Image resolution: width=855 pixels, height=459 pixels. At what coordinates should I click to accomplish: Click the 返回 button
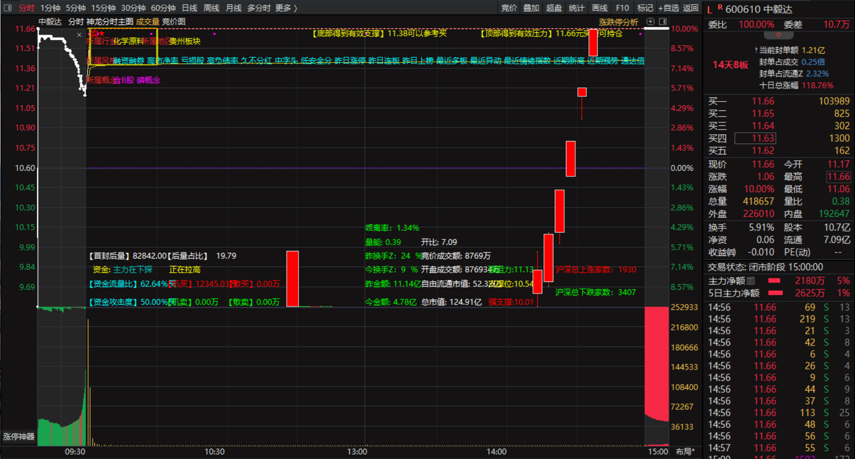pos(690,8)
